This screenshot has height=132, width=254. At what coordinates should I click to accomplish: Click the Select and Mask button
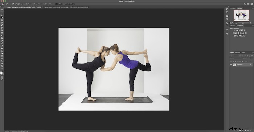[x=70, y=4]
